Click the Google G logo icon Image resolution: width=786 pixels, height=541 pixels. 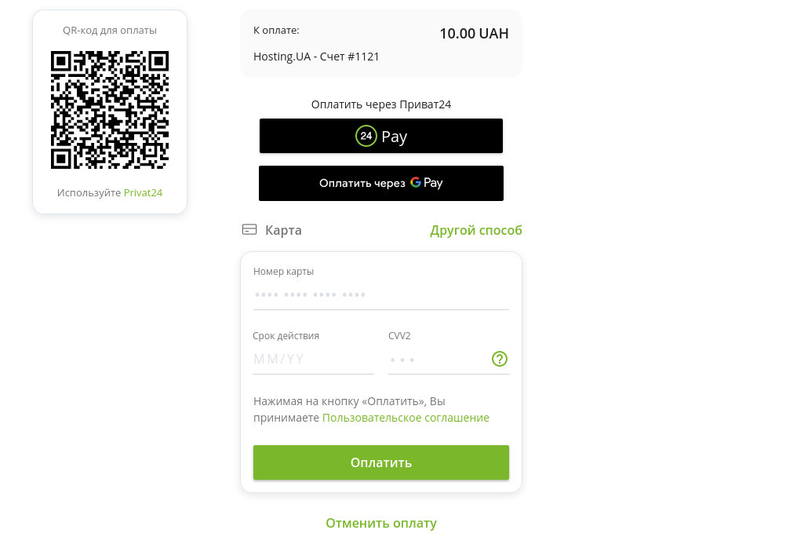coord(416,182)
